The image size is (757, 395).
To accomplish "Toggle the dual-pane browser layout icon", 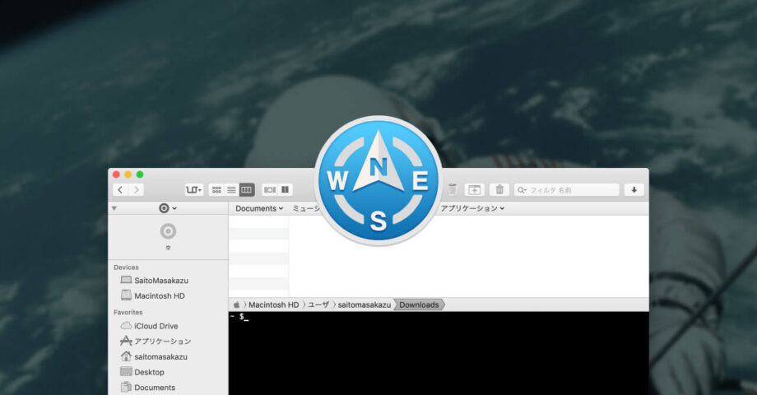I will point(286,190).
